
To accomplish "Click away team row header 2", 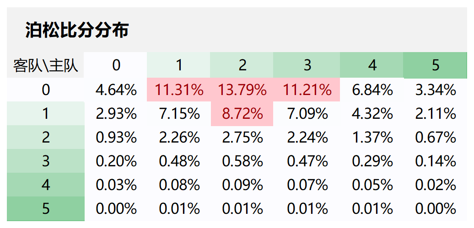I will [x=45, y=138].
